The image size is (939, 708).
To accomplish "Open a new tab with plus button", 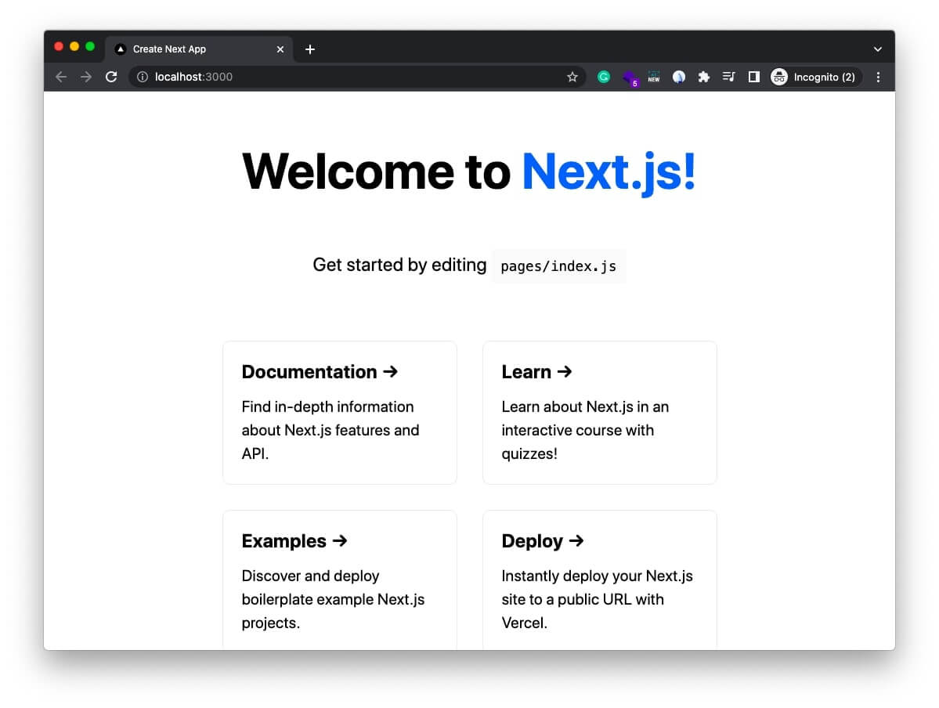I will [x=309, y=49].
